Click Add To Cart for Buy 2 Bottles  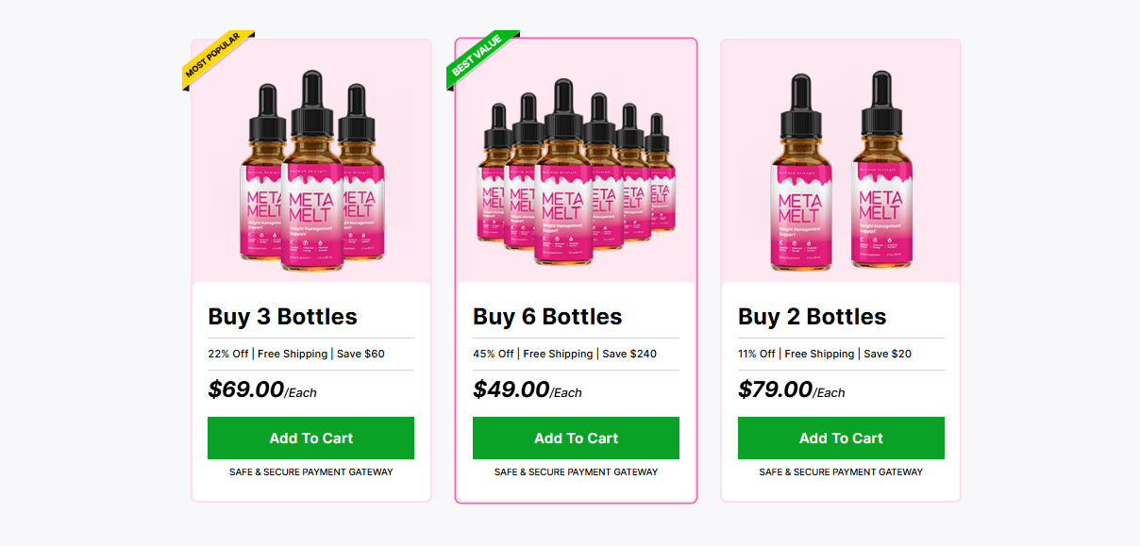(x=841, y=438)
